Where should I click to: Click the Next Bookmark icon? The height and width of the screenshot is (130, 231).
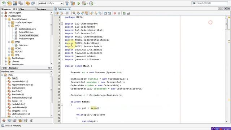tap(96, 13)
